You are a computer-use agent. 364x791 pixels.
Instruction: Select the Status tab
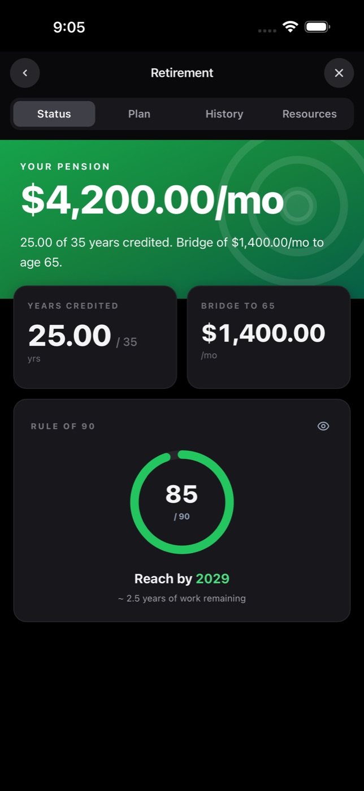coord(54,114)
